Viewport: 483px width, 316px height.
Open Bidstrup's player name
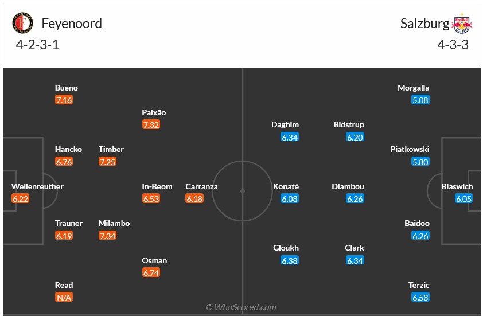point(349,124)
